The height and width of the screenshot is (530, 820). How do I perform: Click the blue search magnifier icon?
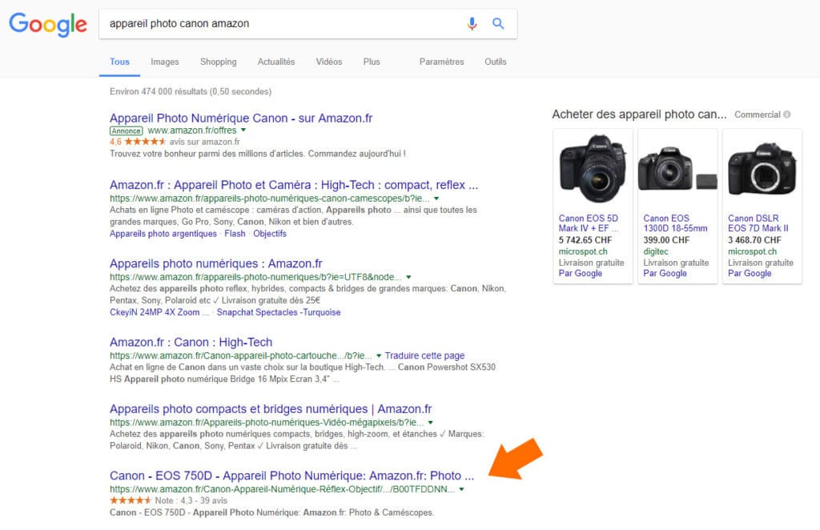tap(498, 23)
